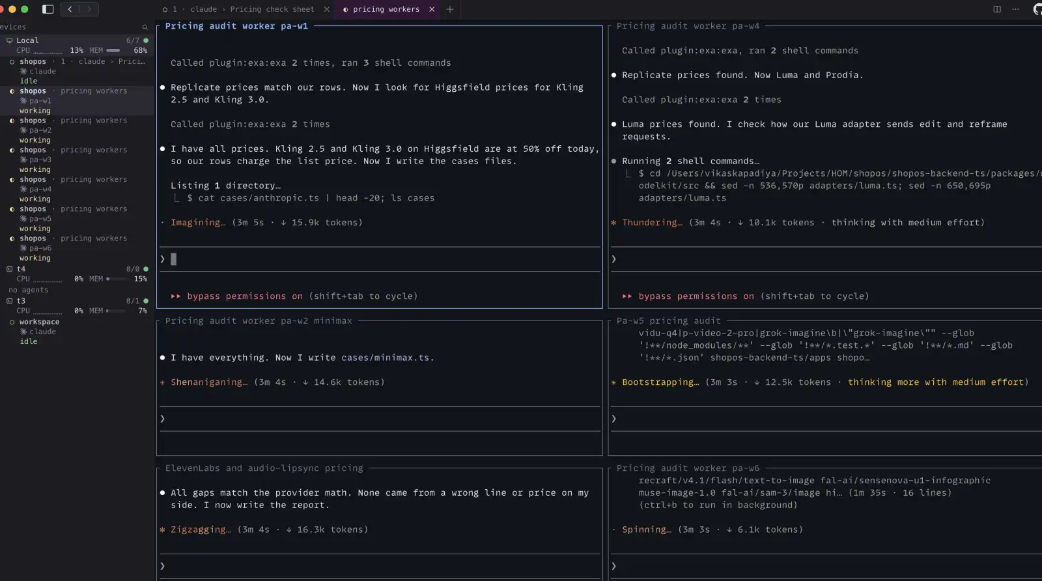Switch to Pricing check sheet tab
The width and height of the screenshot is (1042, 581).
[244, 9]
